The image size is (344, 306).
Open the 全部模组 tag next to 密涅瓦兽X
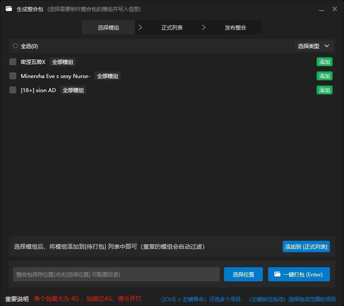tap(63, 62)
